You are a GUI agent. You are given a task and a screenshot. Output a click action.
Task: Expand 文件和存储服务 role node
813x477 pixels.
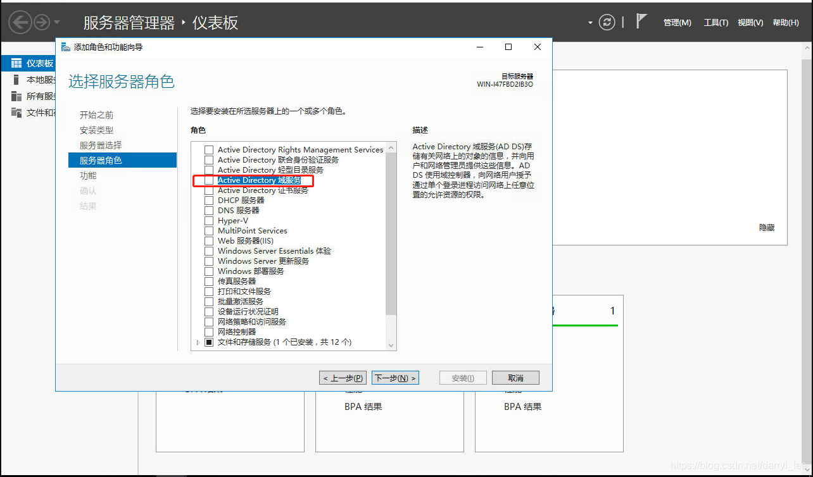tap(198, 342)
